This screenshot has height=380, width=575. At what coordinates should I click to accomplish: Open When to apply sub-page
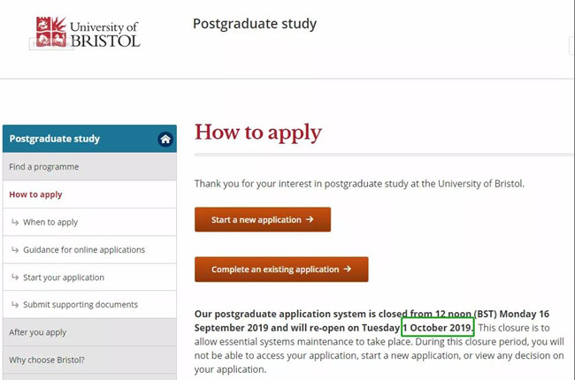(89, 222)
